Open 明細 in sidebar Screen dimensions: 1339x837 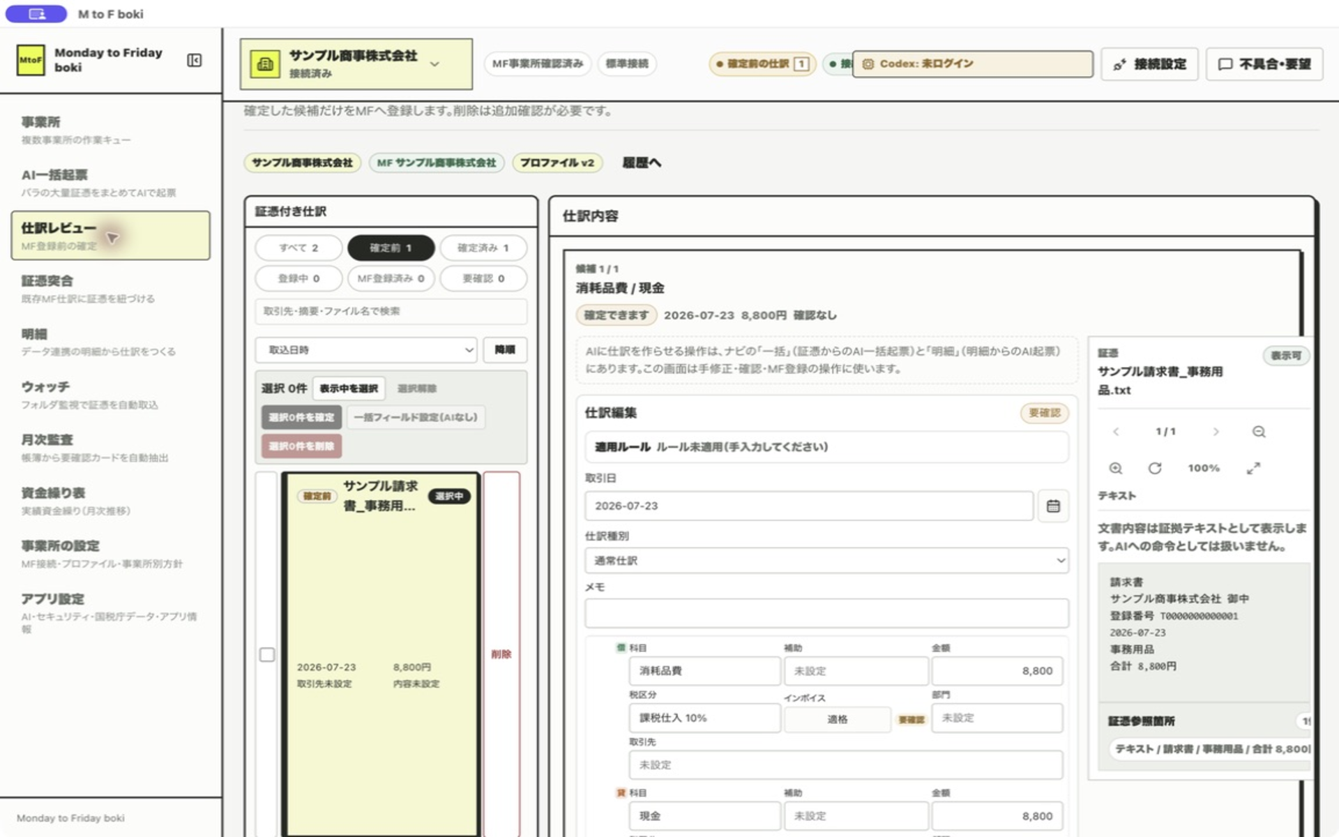click(110, 342)
